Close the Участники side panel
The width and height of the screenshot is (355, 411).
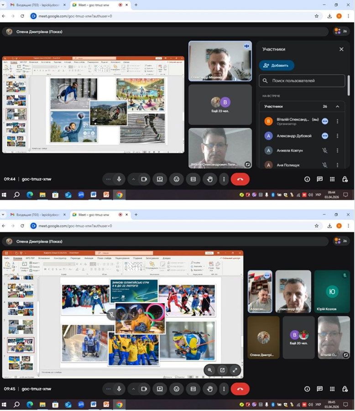pos(341,49)
